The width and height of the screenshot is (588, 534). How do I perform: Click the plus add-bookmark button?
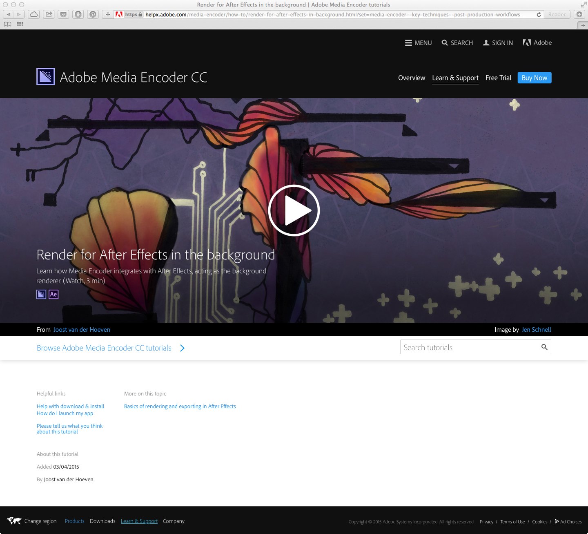point(108,14)
